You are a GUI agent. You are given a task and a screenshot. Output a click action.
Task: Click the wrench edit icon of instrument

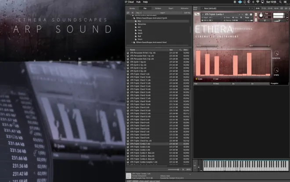tap(197, 14)
